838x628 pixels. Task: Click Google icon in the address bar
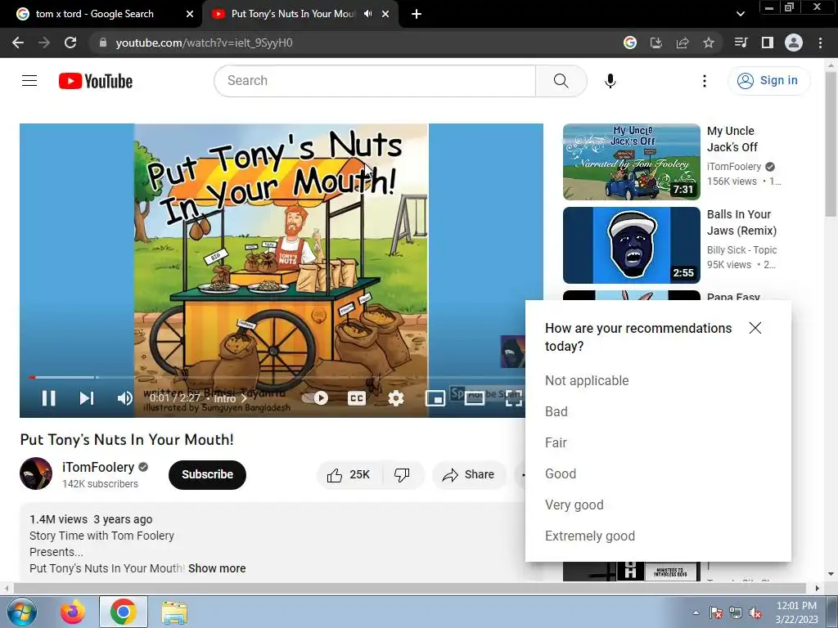coord(630,43)
